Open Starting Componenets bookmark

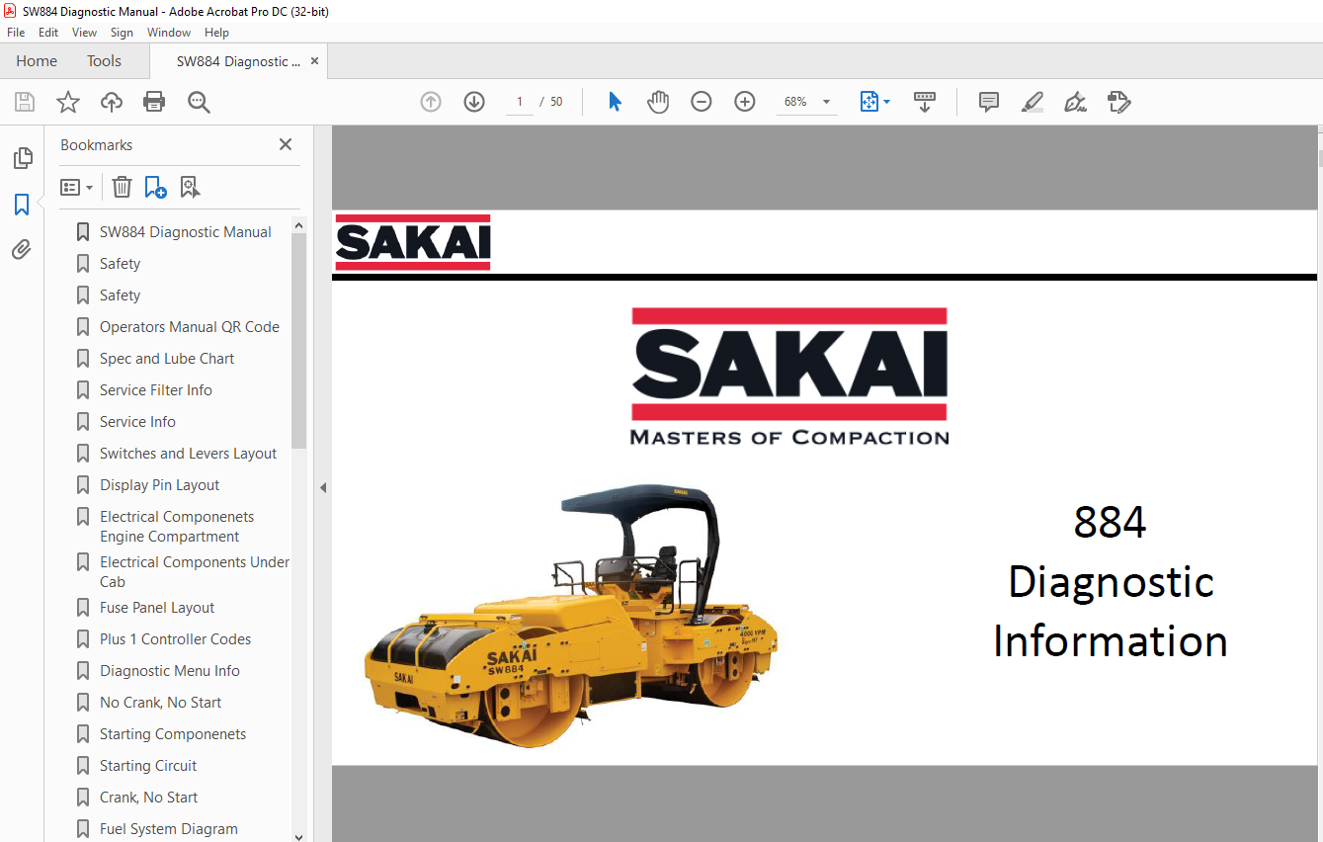[173, 734]
